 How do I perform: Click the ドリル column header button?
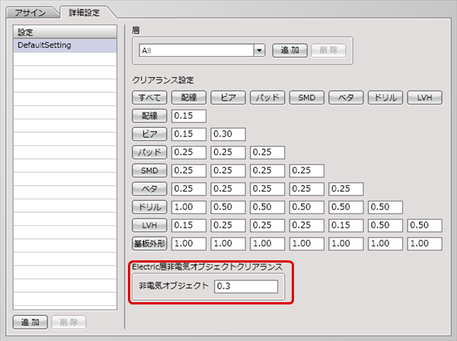click(x=385, y=97)
